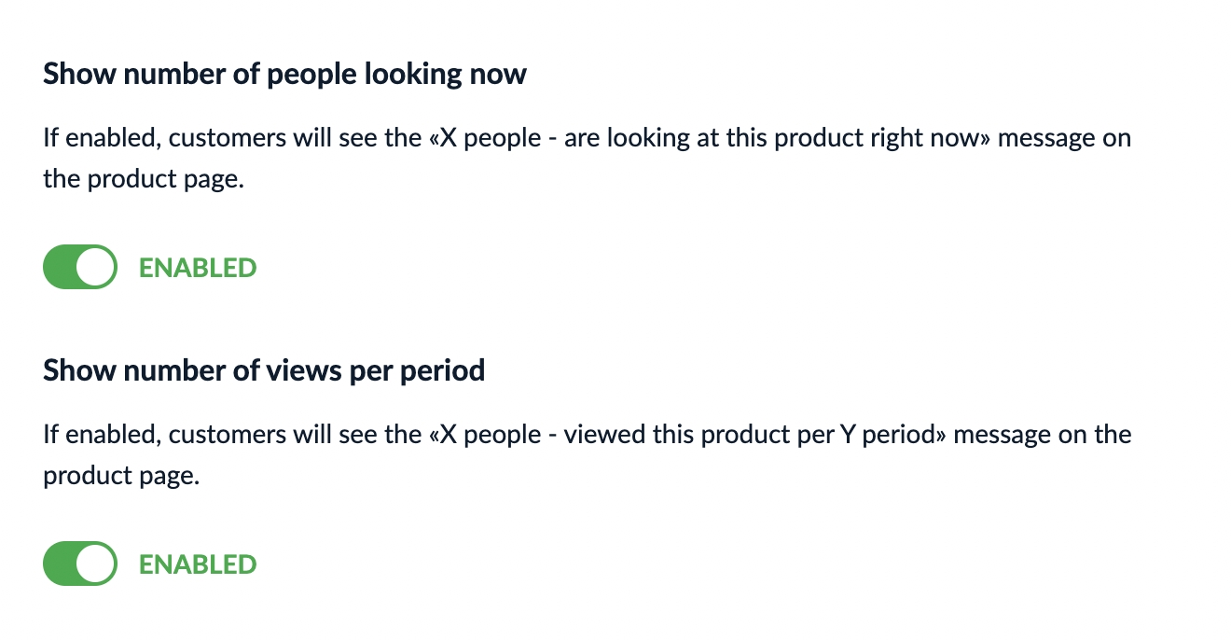Click "If enabled" in the views-per-period description

click(101, 436)
